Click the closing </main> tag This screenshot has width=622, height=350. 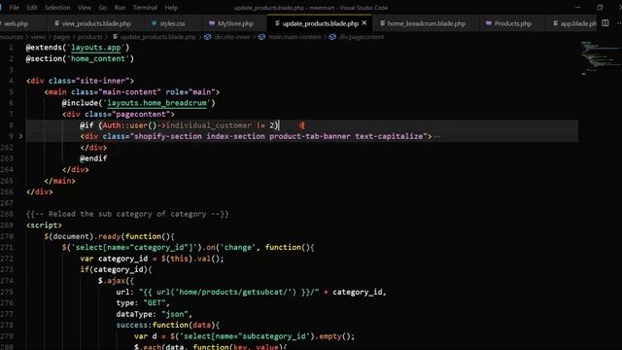[59, 181]
